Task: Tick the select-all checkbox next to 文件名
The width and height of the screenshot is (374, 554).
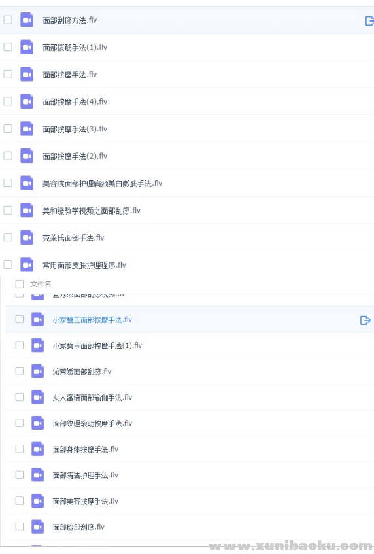Action: (20, 284)
